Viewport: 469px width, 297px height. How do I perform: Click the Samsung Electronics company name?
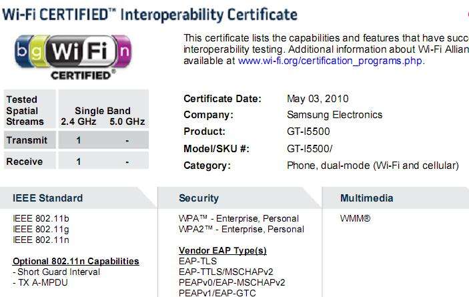[334, 115]
